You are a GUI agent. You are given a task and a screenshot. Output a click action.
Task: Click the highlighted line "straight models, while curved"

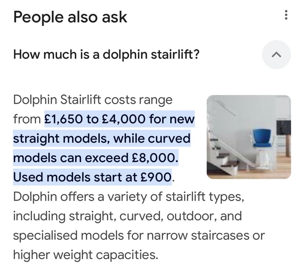102,139
